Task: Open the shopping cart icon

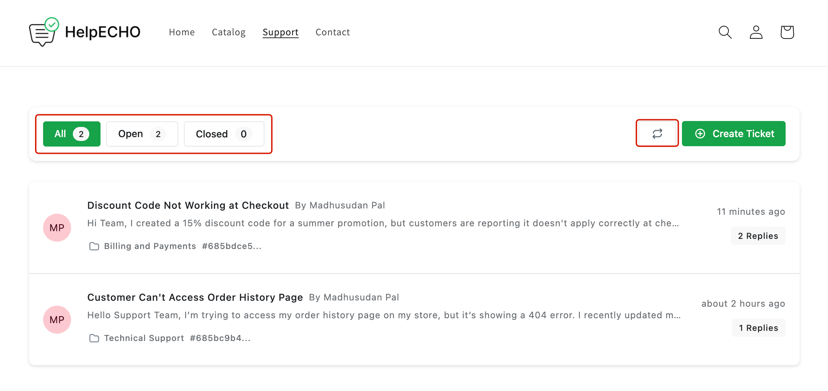Action: (x=787, y=32)
